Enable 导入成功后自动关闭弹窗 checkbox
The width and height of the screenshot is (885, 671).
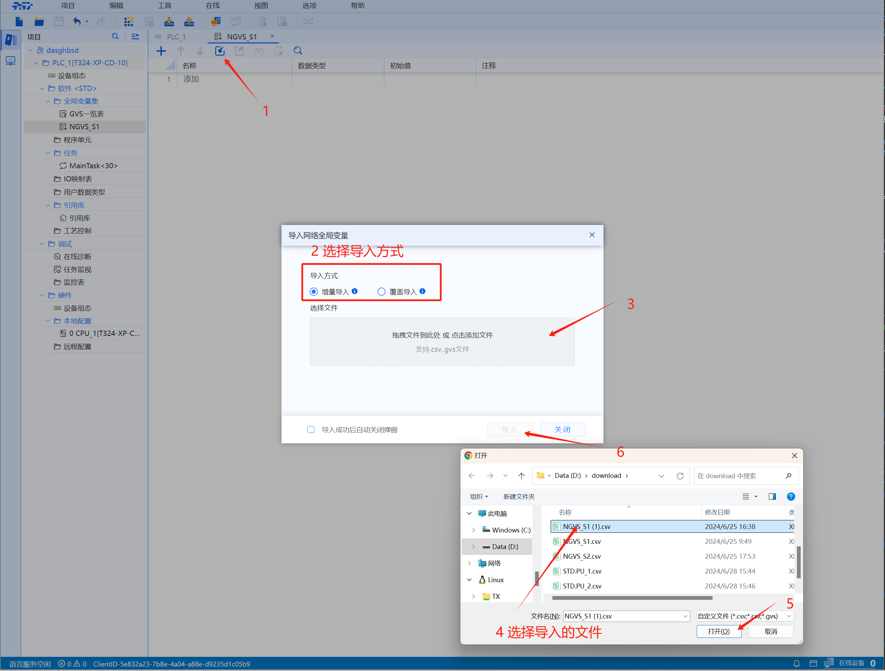click(x=311, y=429)
